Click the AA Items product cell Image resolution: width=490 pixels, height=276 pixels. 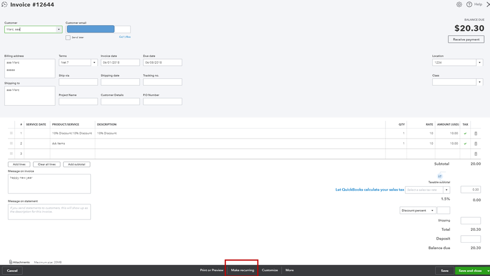coord(72,143)
